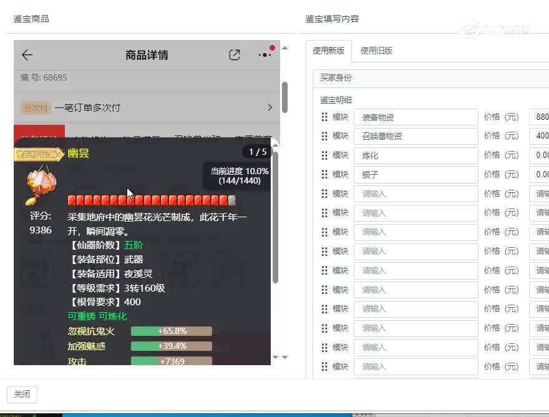Switch to the 使用新版 tab
549x417 pixels.
coord(328,51)
